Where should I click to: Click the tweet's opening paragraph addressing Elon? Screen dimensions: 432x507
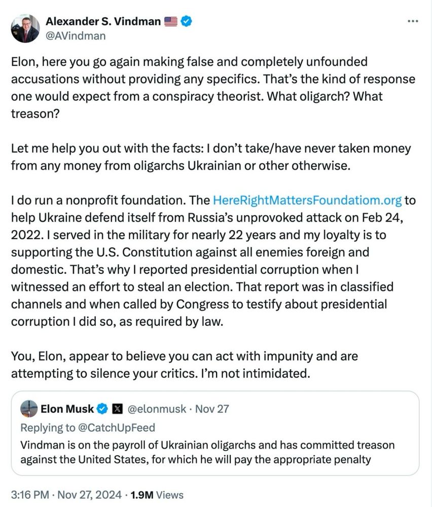click(213, 88)
